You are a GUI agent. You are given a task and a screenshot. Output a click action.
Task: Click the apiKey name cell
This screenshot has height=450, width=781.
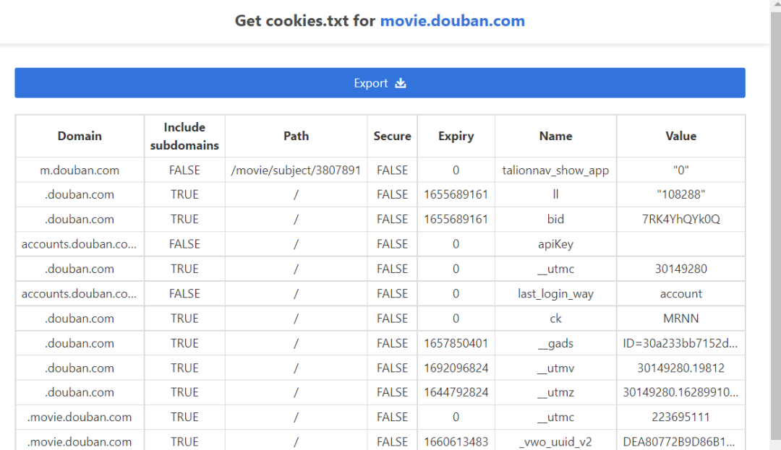[556, 244]
